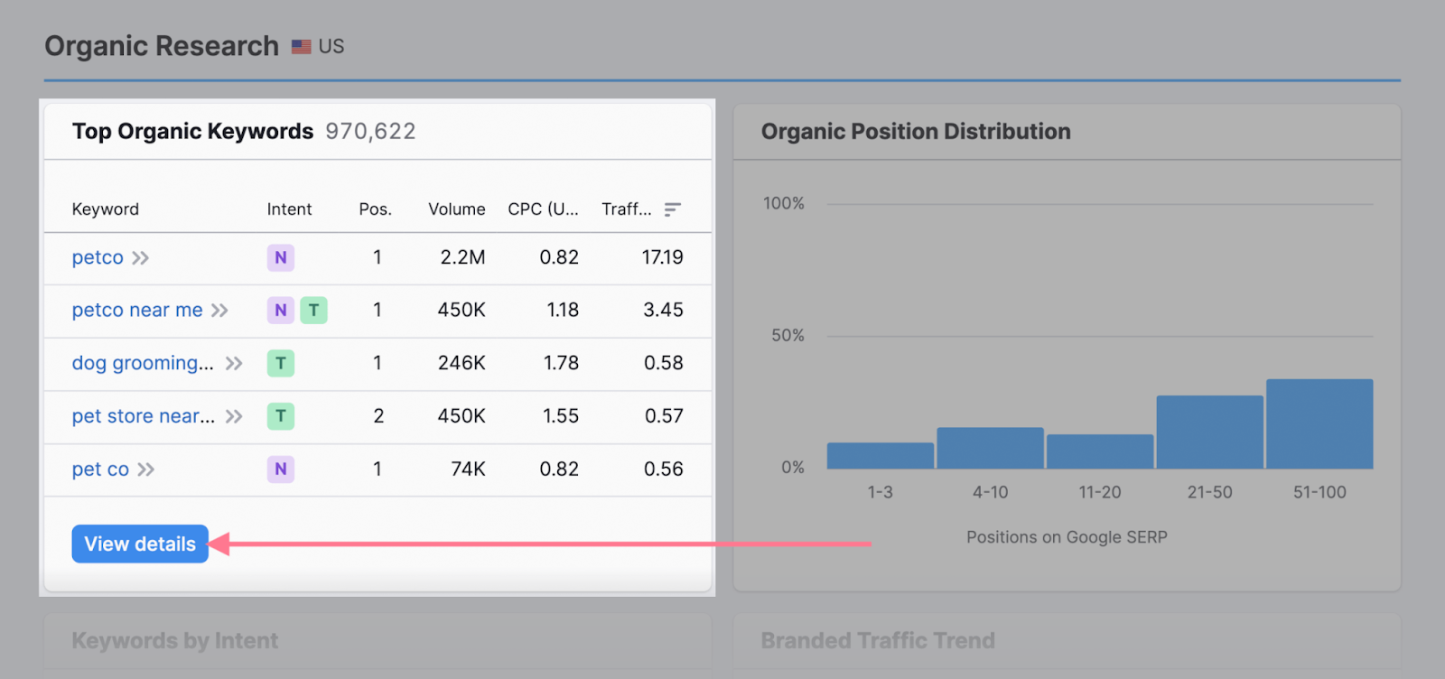This screenshot has height=679, width=1445.
Task: Click the 0.56 traffic value for pet co
Action: pyautogui.click(x=664, y=470)
